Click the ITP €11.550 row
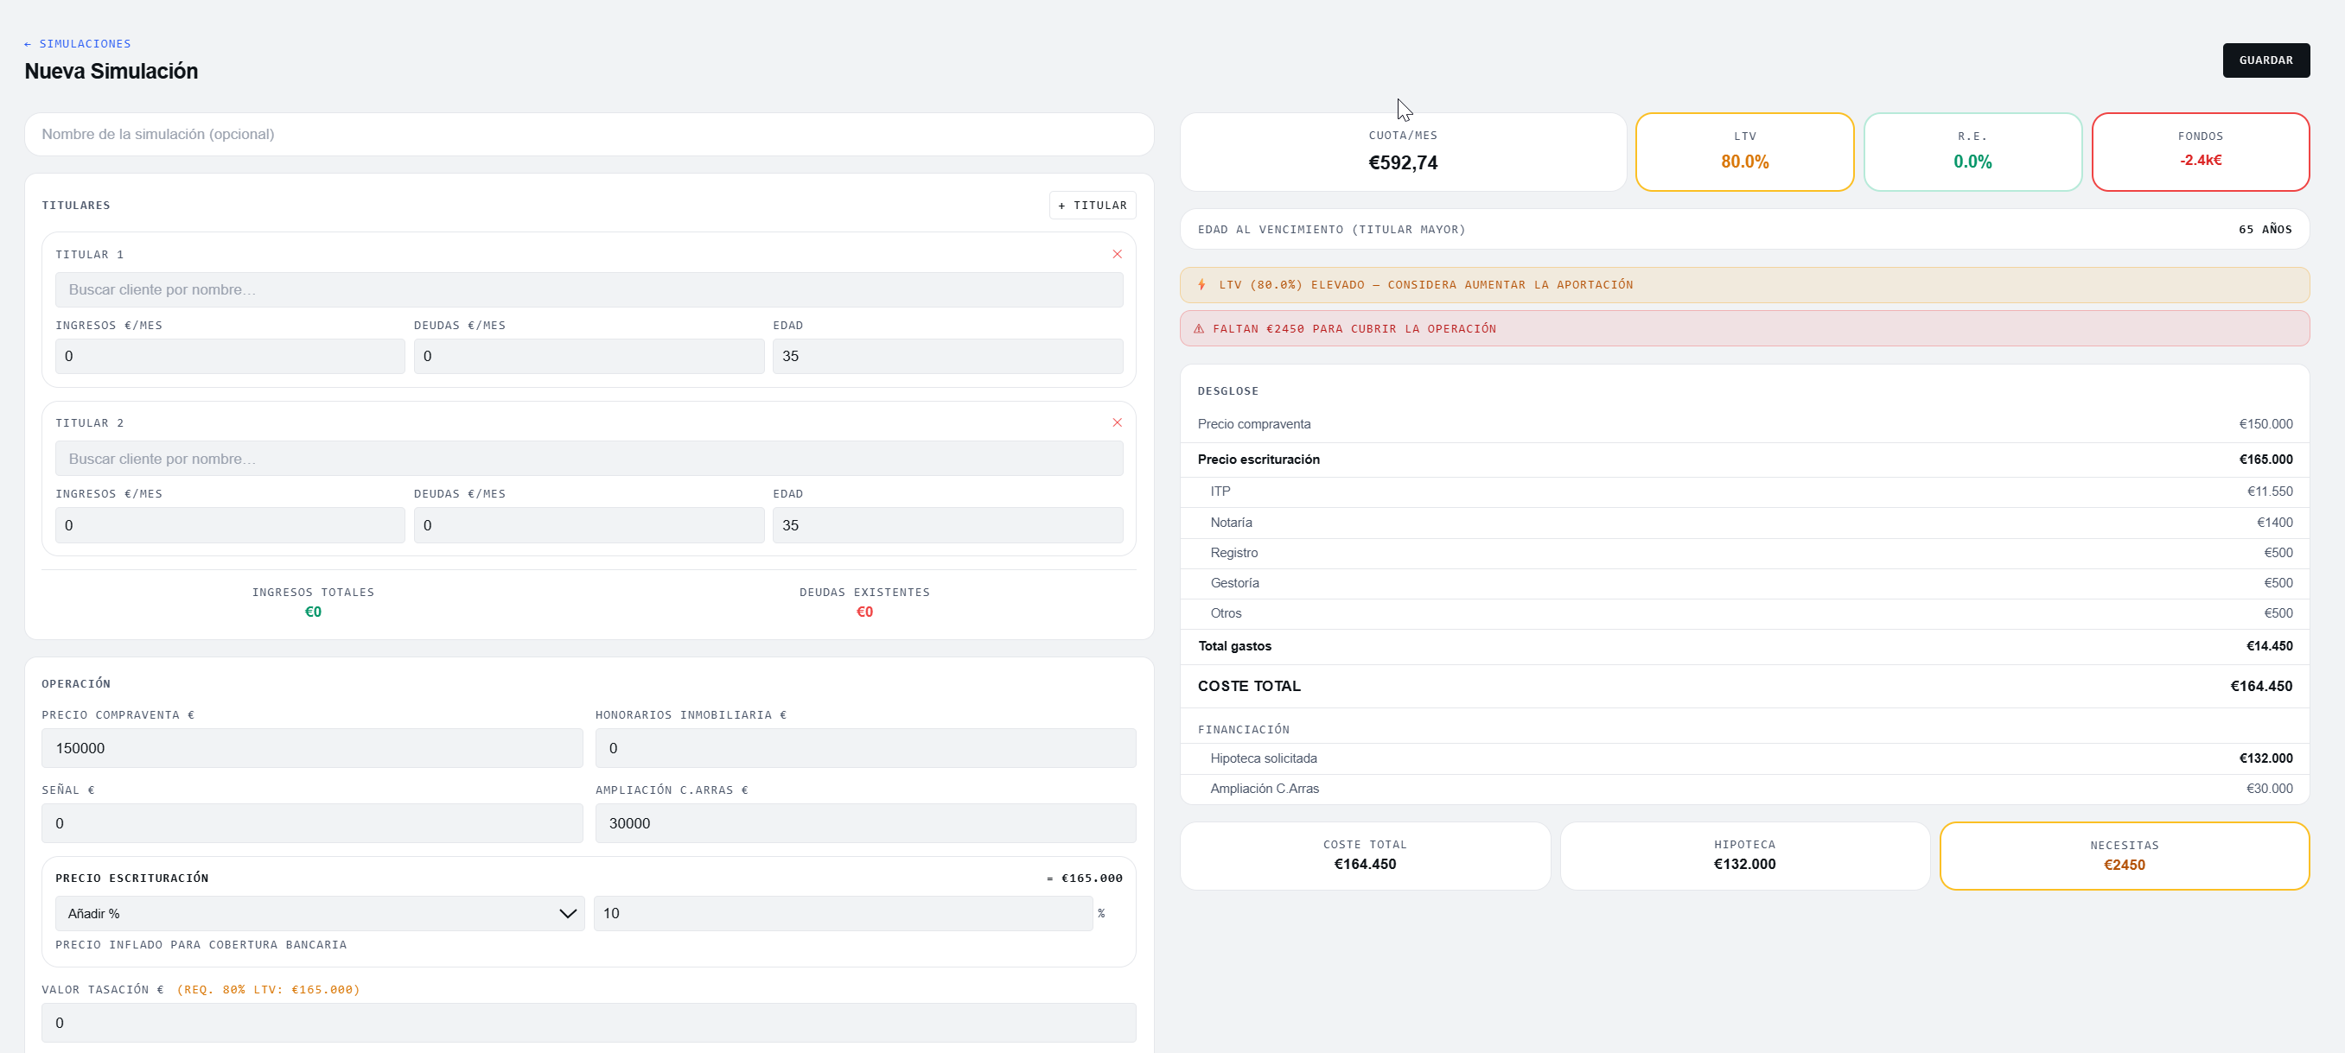This screenshot has height=1053, width=2345. pyautogui.click(x=1744, y=492)
